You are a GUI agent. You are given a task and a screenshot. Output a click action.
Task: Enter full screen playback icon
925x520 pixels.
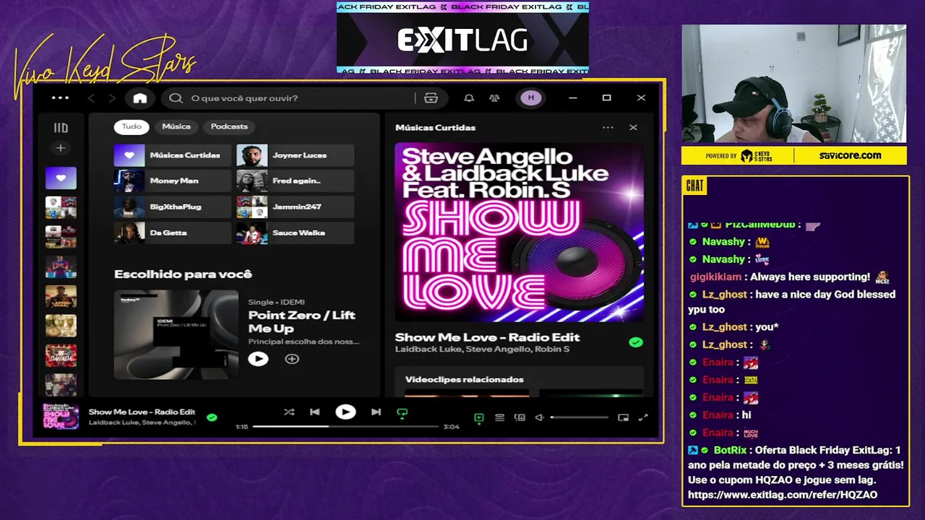[x=643, y=417]
